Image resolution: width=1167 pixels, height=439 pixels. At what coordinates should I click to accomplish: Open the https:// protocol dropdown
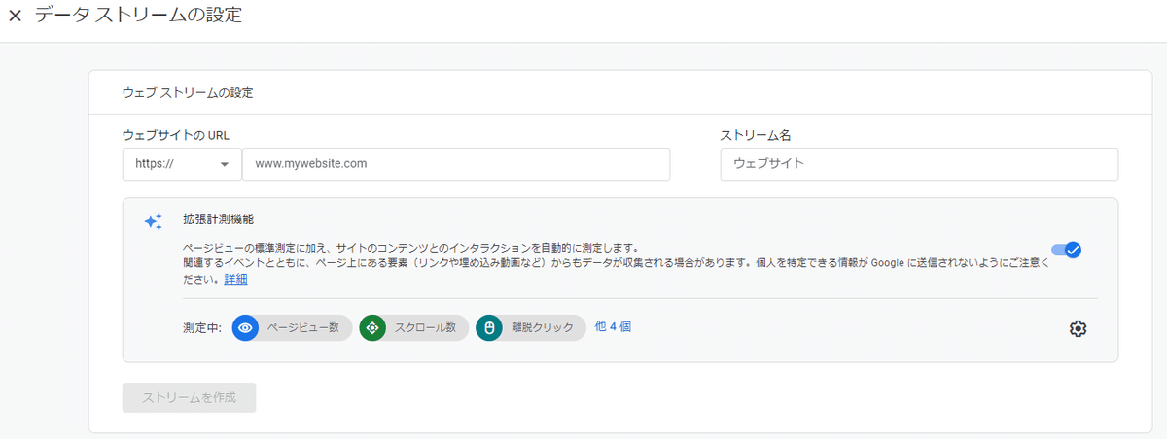pyautogui.click(x=182, y=164)
